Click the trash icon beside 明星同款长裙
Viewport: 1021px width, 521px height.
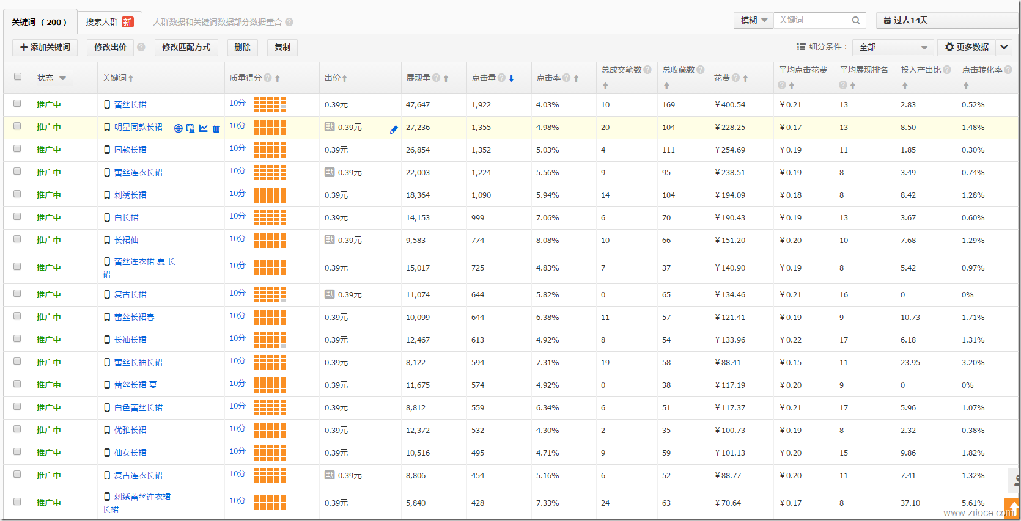[216, 128]
